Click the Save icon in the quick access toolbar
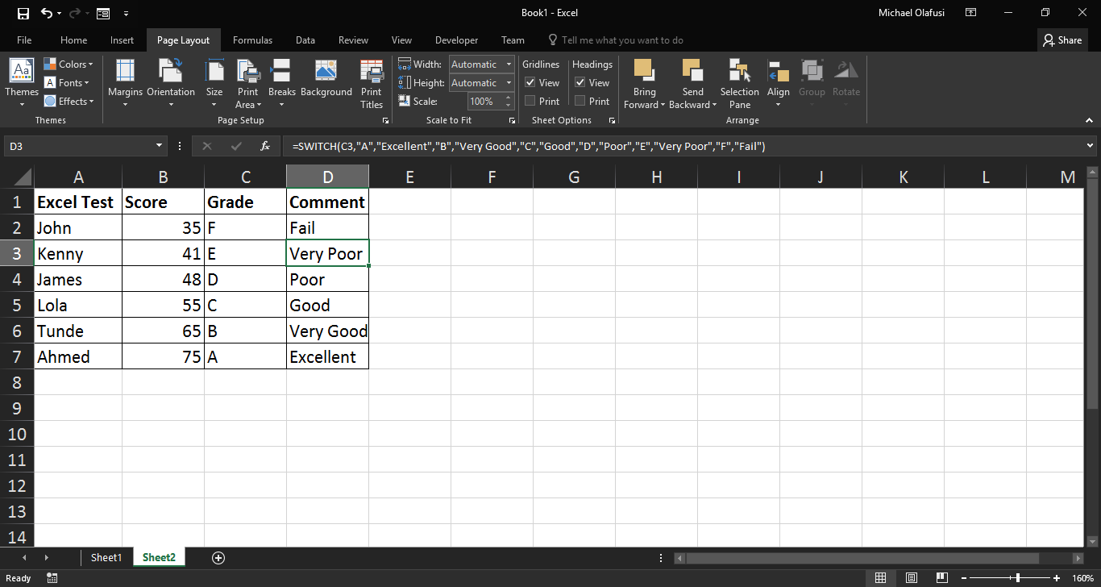This screenshot has height=587, width=1101. [x=23, y=13]
